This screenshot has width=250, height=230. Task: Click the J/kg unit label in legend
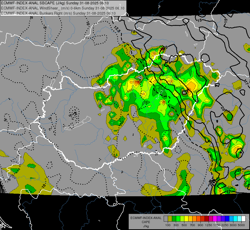coord(146,226)
